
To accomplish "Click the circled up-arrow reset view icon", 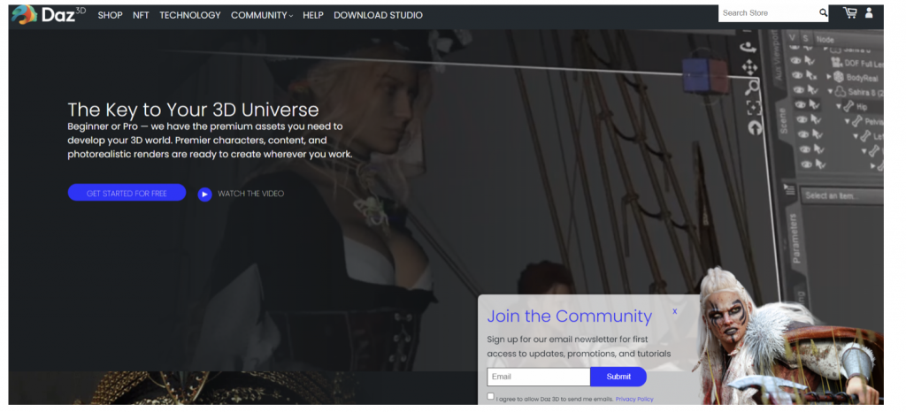I will click(x=756, y=128).
